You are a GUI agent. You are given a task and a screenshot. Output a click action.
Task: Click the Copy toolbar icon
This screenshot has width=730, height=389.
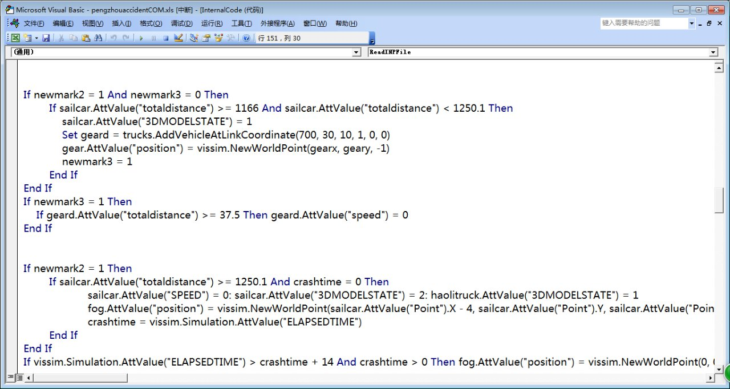tap(73, 38)
